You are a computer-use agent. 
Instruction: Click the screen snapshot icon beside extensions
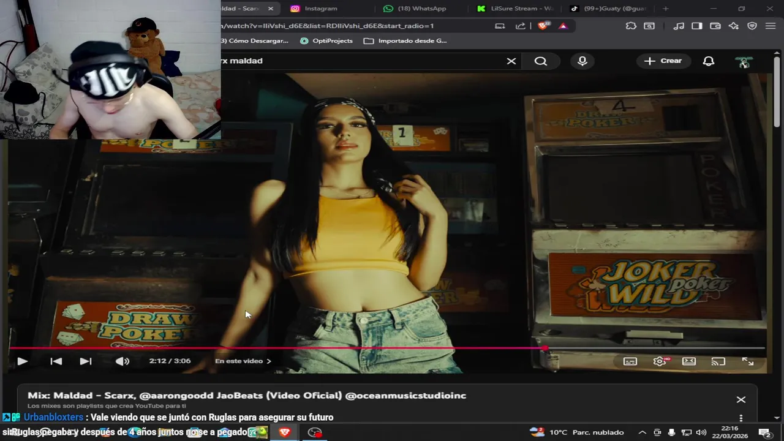point(649,26)
